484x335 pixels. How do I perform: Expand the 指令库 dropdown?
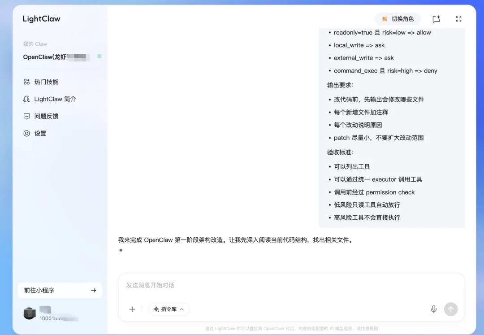click(169, 309)
